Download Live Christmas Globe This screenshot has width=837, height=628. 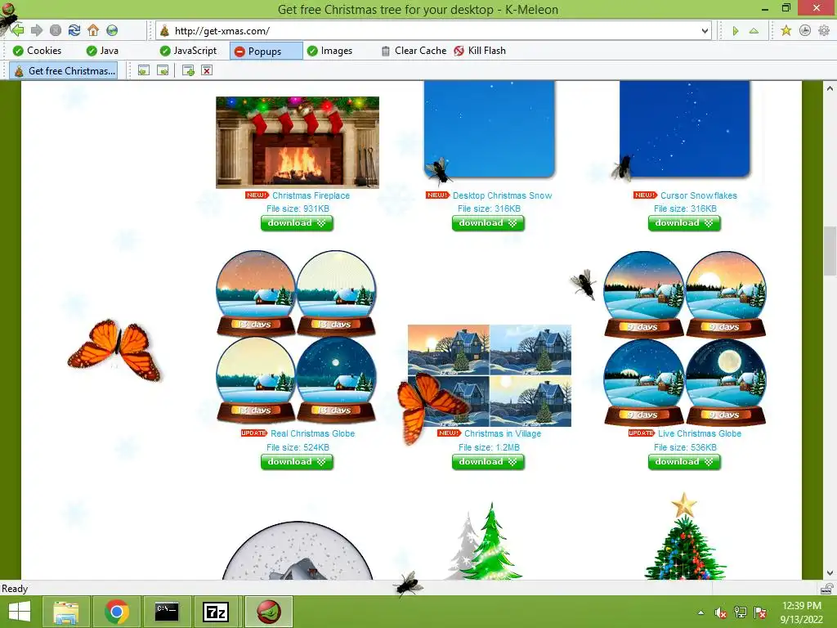(684, 462)
